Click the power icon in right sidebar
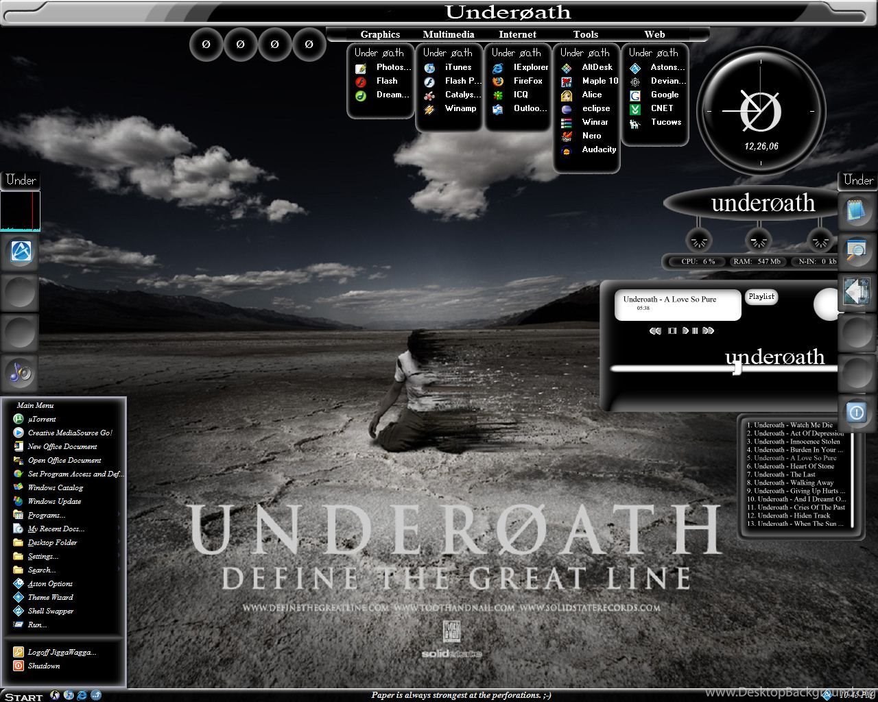Viewport: 878px width, 702px height. click(856, 412)
